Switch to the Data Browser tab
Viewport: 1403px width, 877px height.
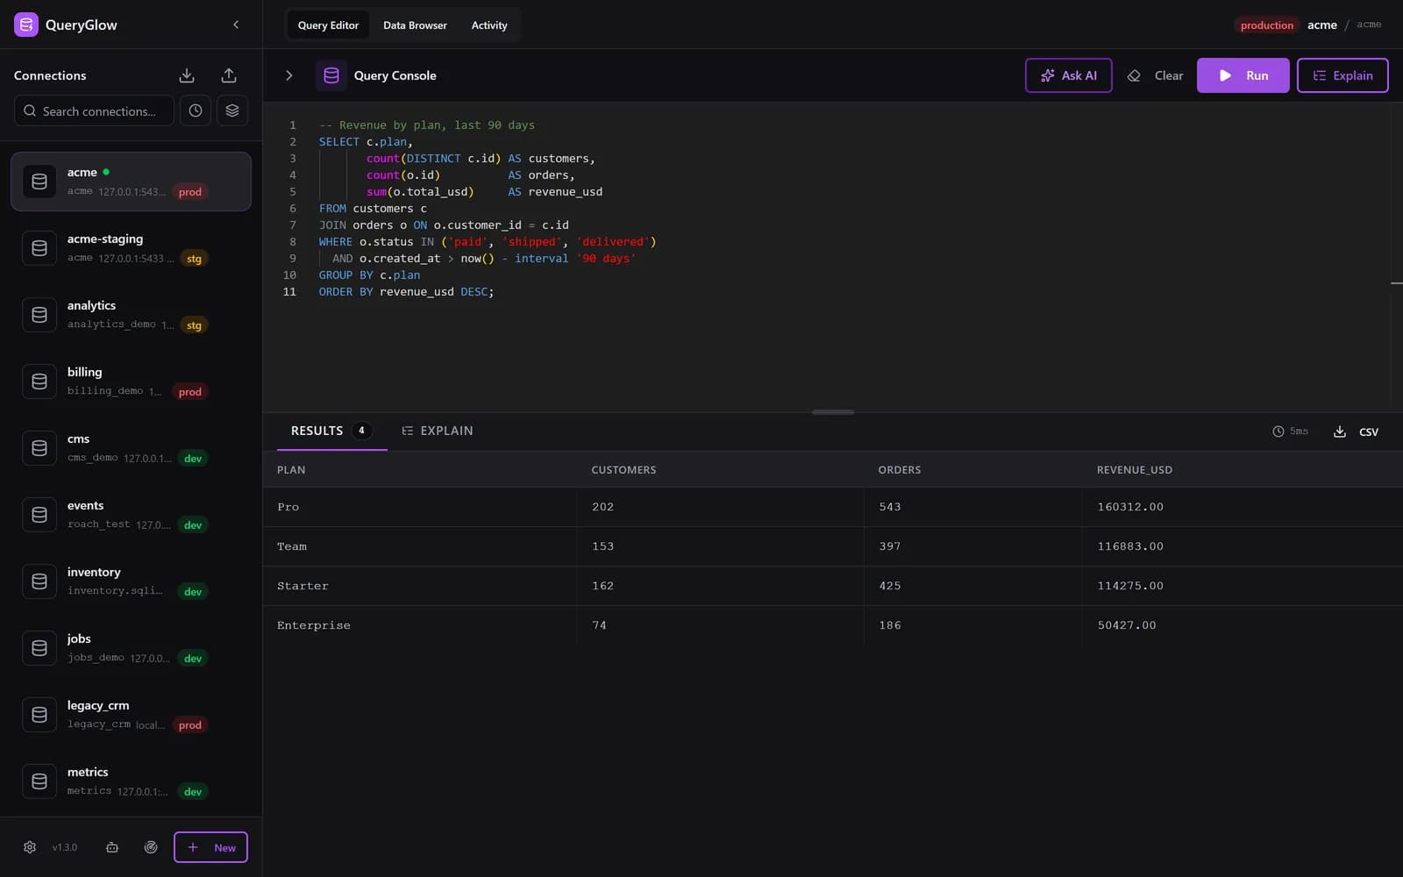(x=415, y=25)
